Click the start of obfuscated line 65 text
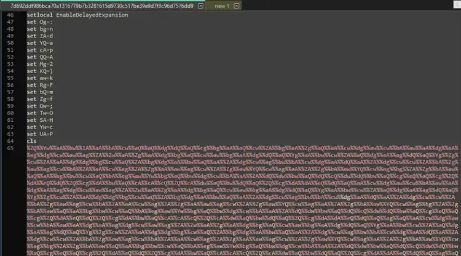The width and height of the screenshot is (461, 256). 28,148
